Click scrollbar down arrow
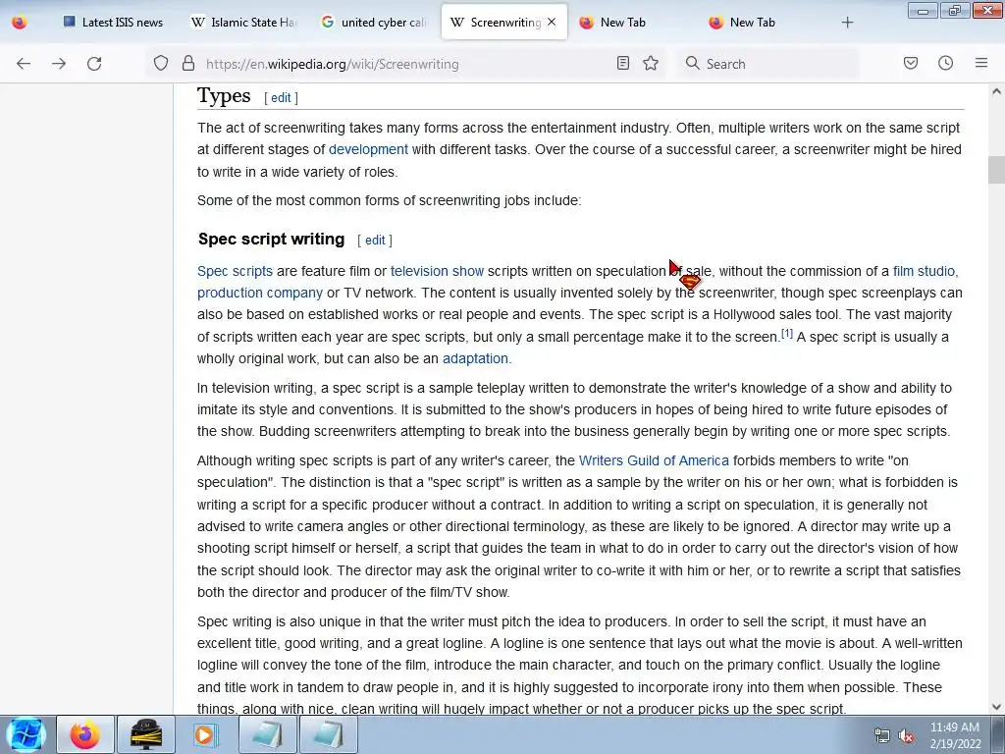Screen dimensions: 1005x754 click(996, 707)
